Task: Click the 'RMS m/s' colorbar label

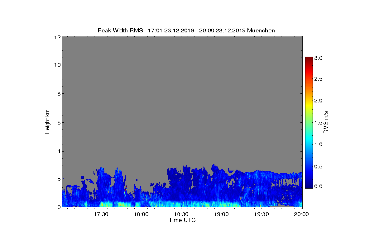Action: 326,122
